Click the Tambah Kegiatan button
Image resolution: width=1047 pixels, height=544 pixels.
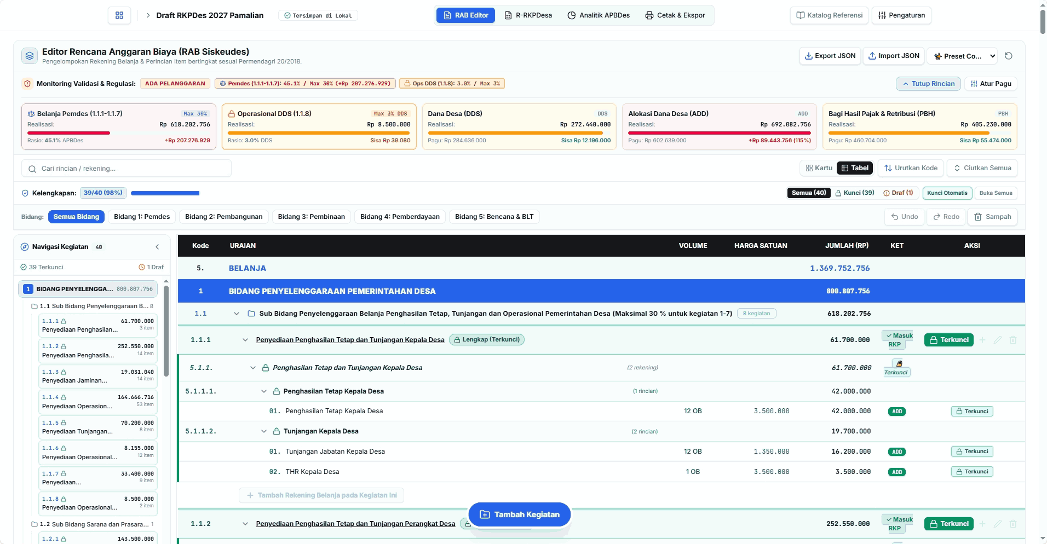click(520, 514)
